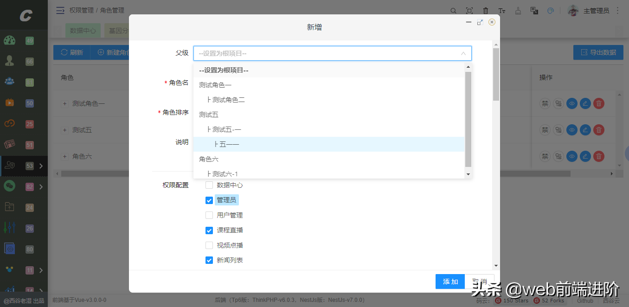The image size is (629, 307).
Task: Click the font size Tt icon
Action: 501,11
